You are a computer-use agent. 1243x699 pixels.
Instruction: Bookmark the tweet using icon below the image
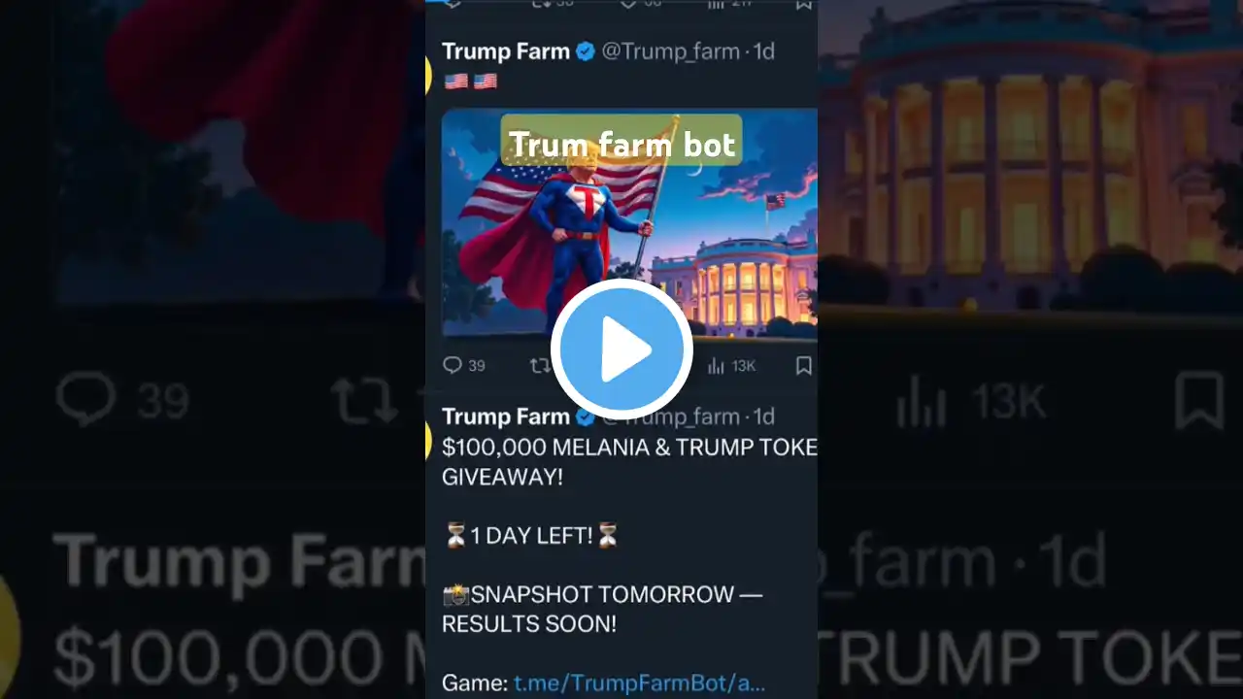coord(803,366)
